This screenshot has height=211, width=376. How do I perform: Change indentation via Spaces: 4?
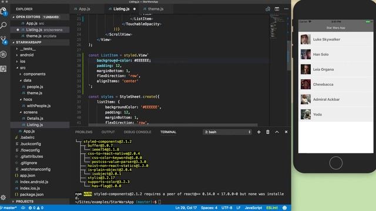[x=209, y=208]
